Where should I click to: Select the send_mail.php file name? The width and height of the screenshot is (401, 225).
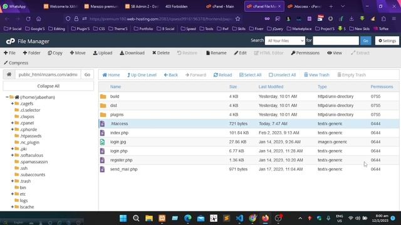pyautogui.click(x=124, y=169)
